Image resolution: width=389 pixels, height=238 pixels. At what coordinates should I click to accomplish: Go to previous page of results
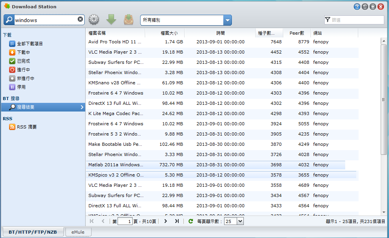click(103, 221)
